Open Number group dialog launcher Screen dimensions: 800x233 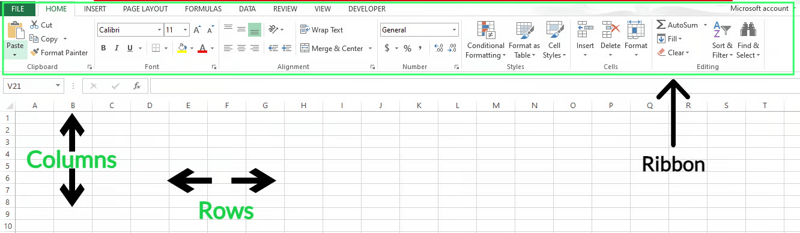tap(456, 67)
